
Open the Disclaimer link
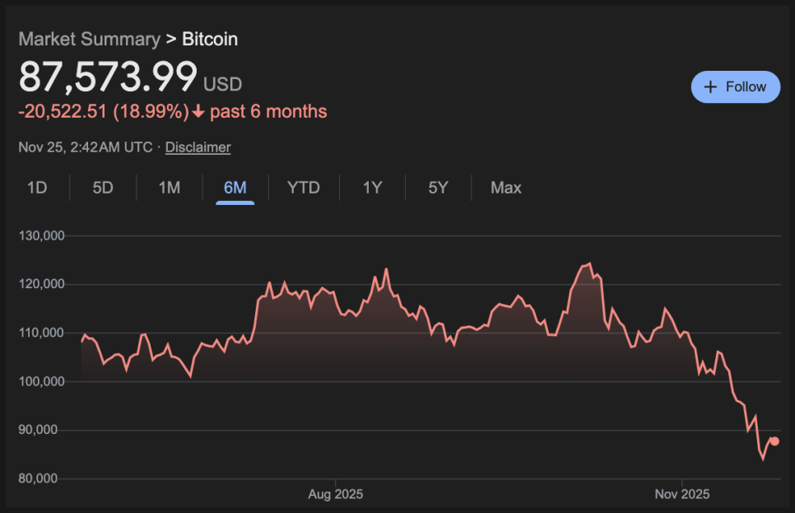coord(198,147)
